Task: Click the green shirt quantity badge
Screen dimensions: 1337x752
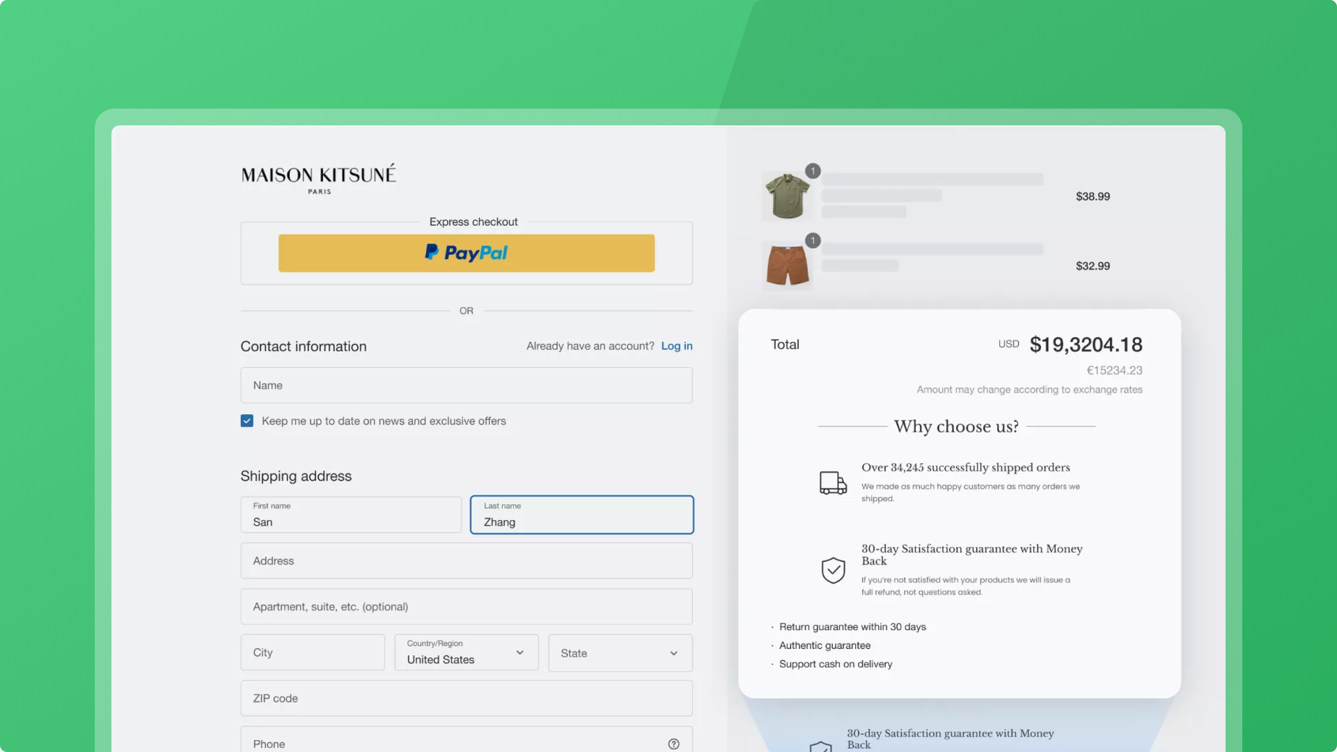Action: (x=813, y=171)
